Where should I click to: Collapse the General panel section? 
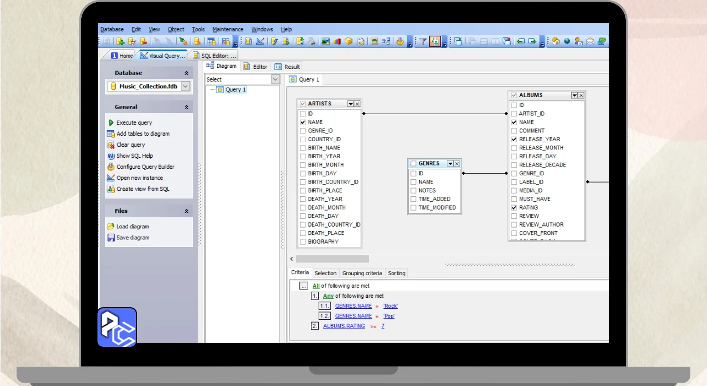tap(187, 108)
